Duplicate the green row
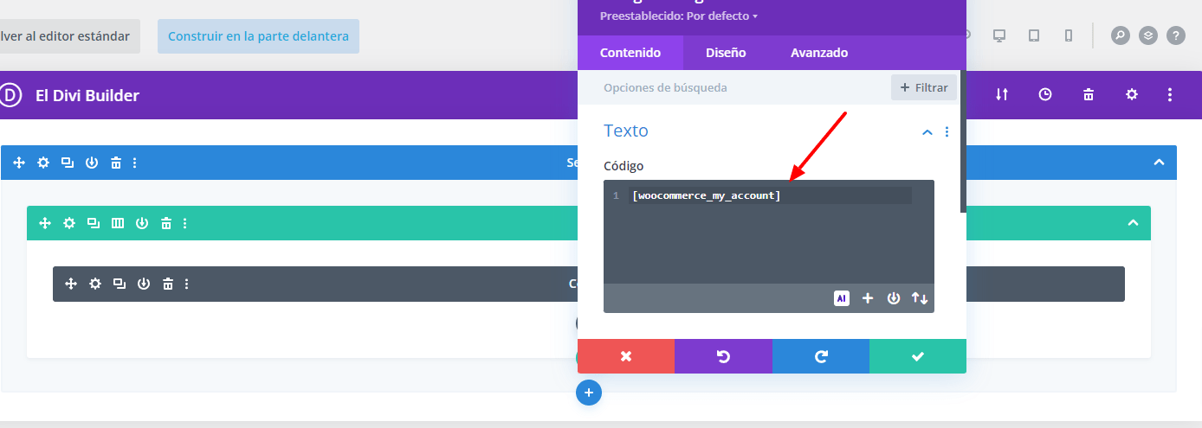The image size is (1202, 428). tap(94, 223)
